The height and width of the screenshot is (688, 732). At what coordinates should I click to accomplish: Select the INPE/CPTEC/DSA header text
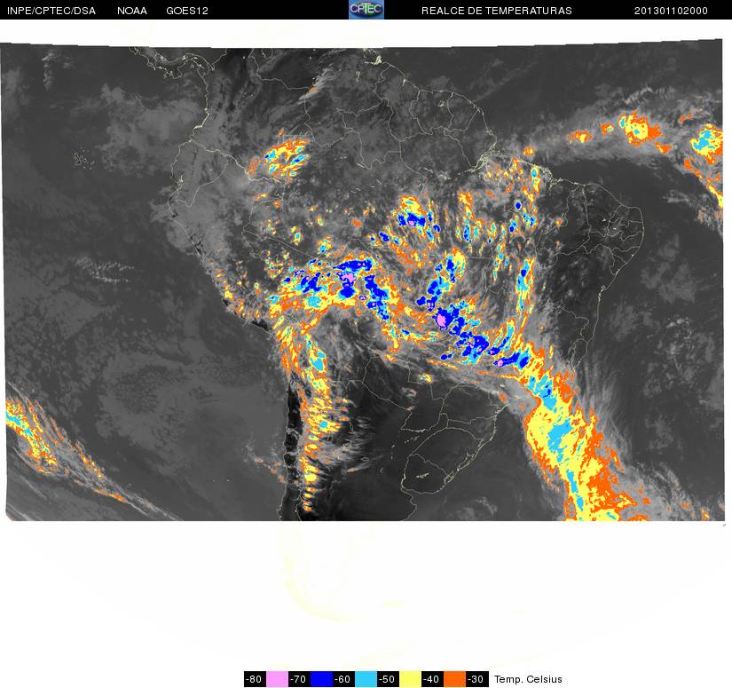pyautogui.click(x=51, y=11)
